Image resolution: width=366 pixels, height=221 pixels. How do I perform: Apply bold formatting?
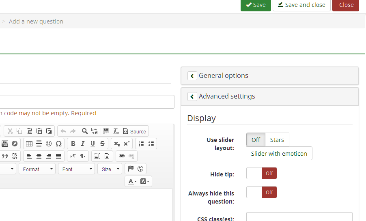tap(73, 144)
